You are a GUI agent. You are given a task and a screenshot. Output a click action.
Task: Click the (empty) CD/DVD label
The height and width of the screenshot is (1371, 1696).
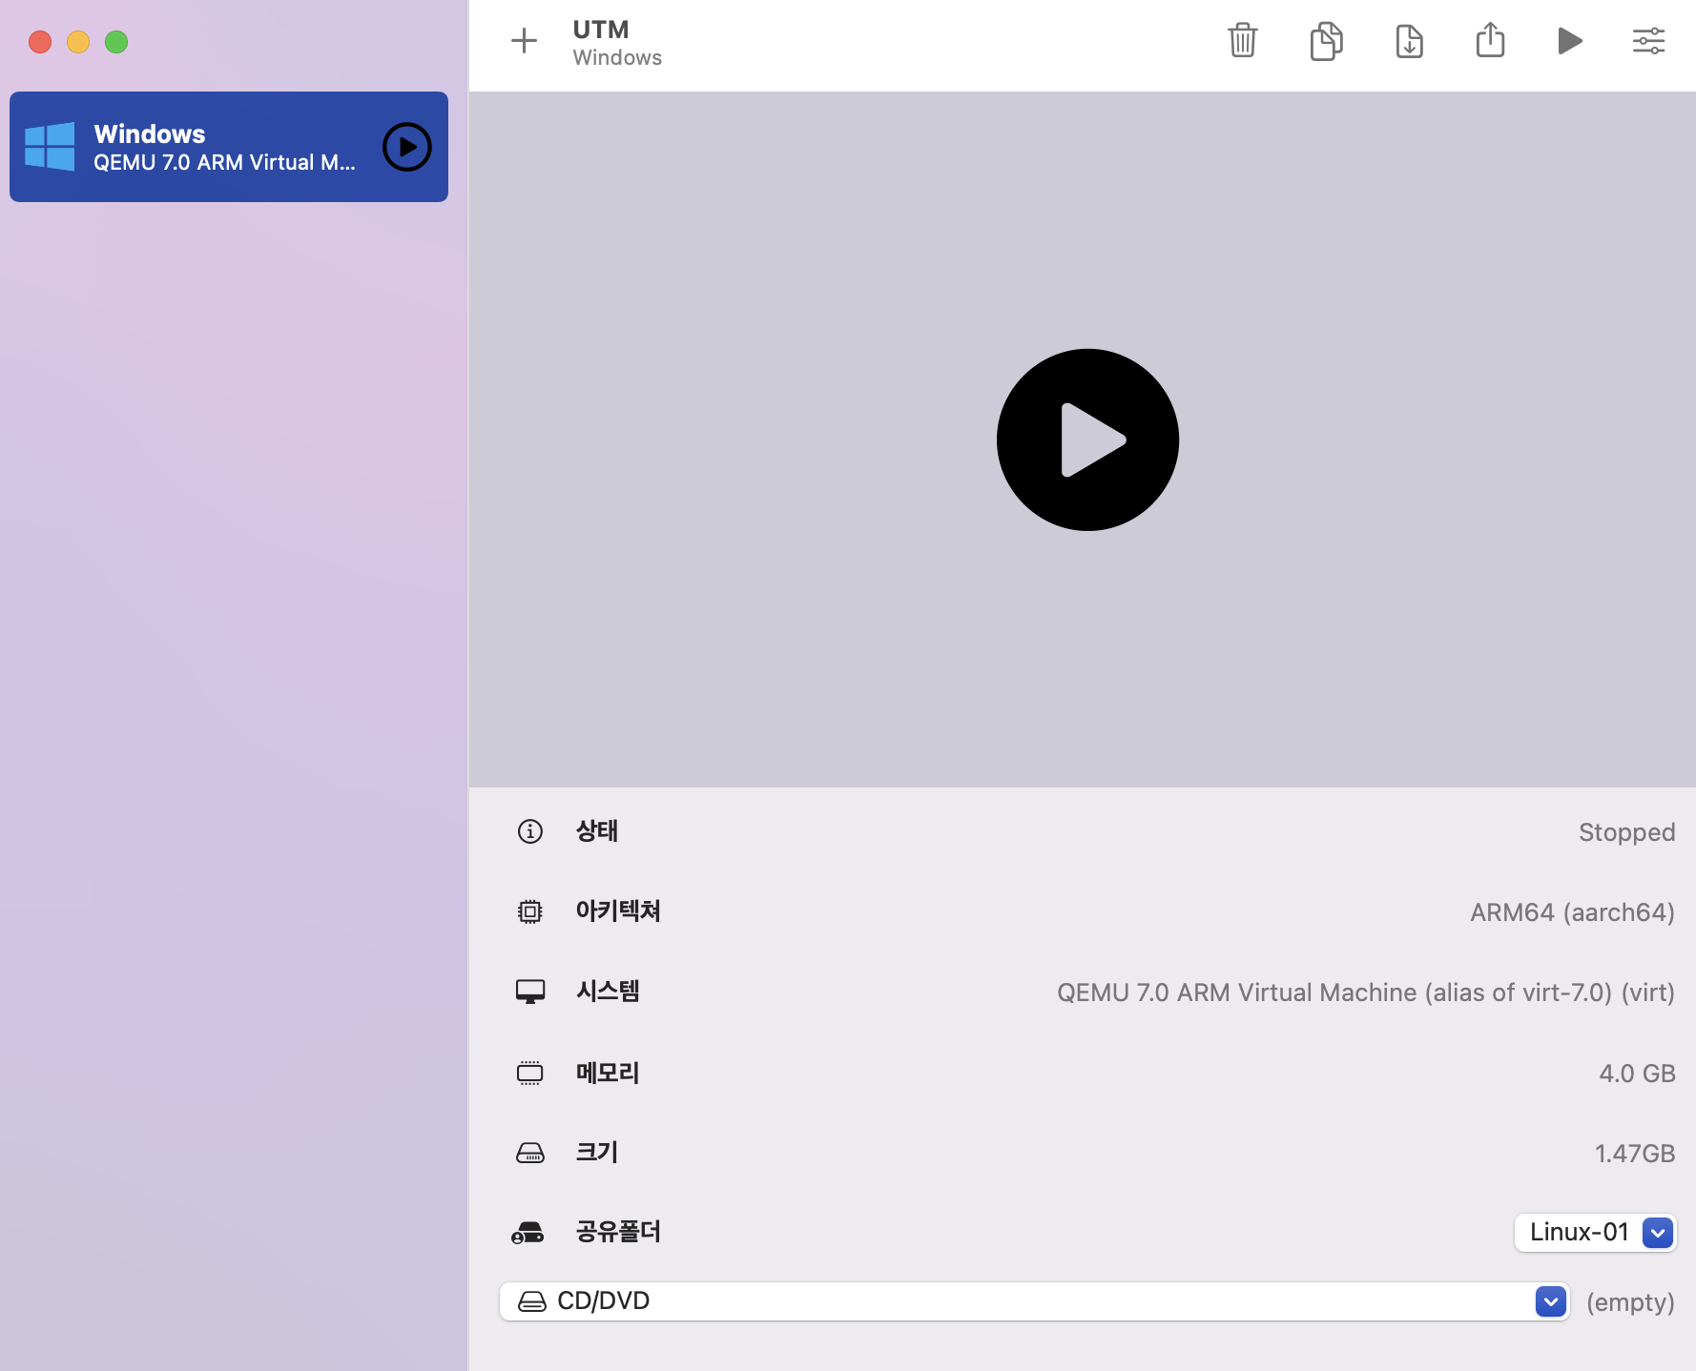coord(1630,1302)
